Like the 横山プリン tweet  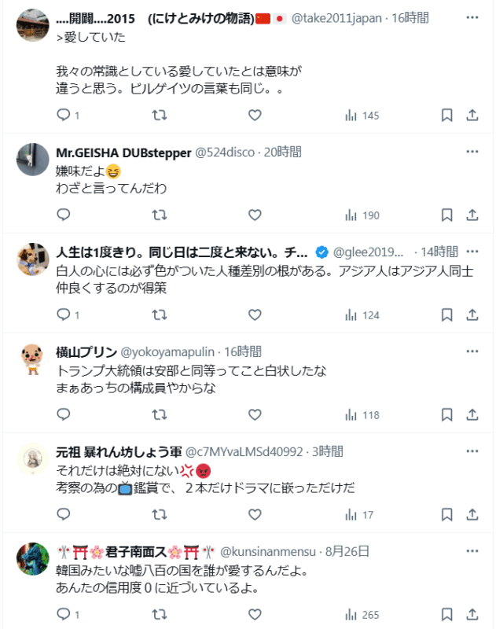(x=254, y=415)
